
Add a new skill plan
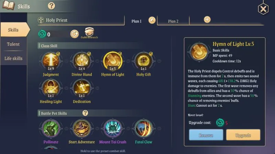207,20
